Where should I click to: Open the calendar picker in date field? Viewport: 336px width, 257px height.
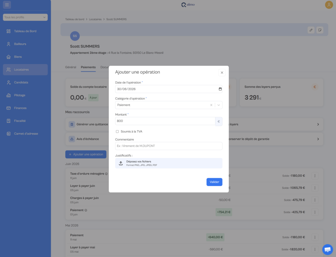click(x=220, y=89)
